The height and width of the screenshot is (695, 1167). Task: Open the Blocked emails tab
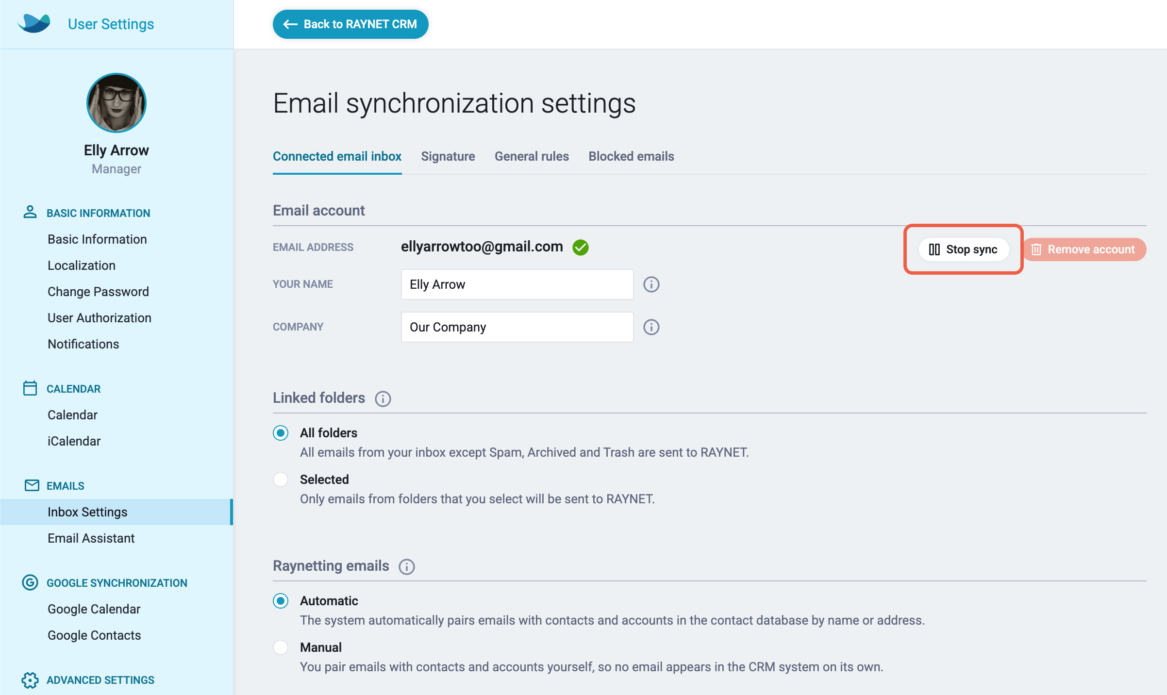tap(631, 156)
